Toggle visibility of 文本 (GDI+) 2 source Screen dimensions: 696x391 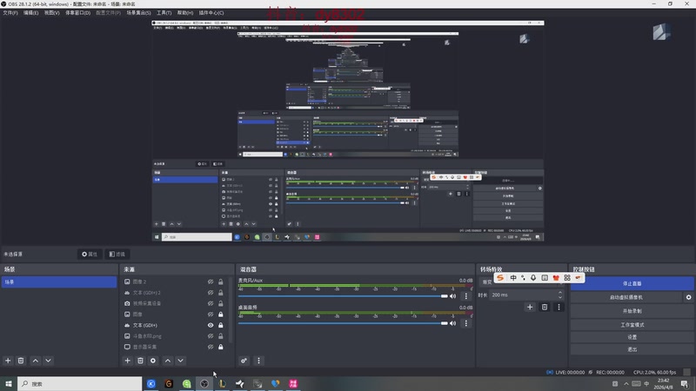pos(211,293)
